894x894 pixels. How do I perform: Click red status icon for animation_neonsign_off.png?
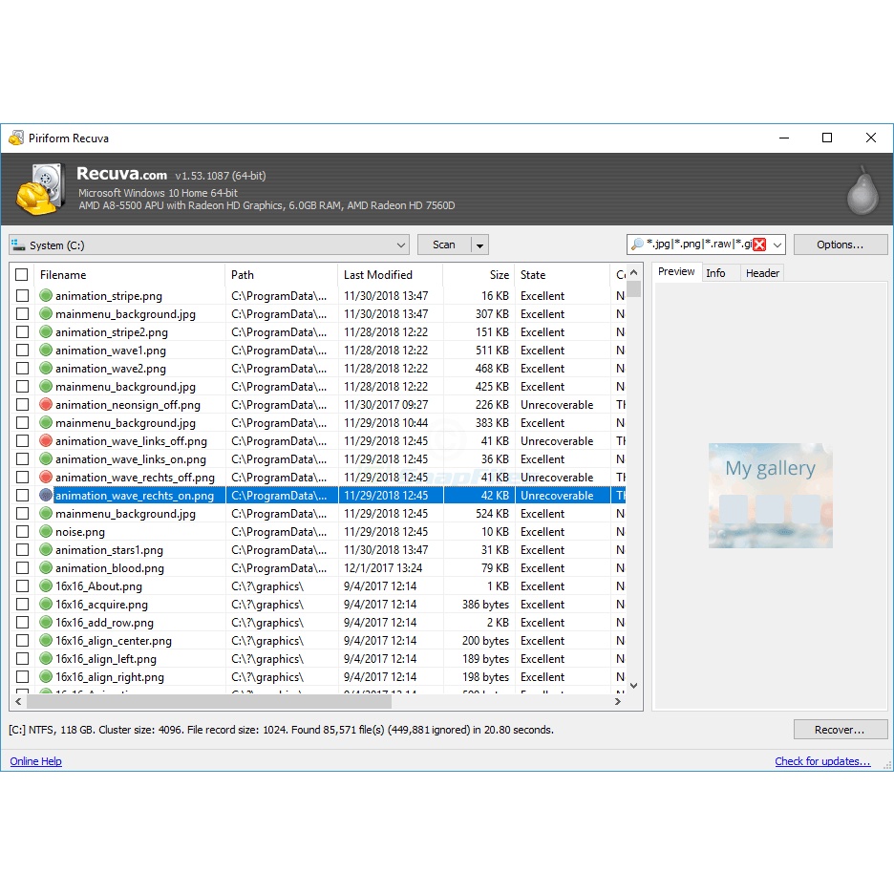(46, 405)
